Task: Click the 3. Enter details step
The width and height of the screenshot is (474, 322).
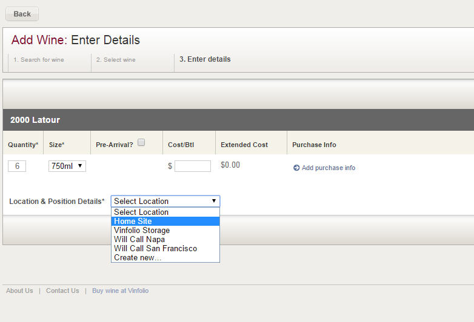Action: coord(205,59)
